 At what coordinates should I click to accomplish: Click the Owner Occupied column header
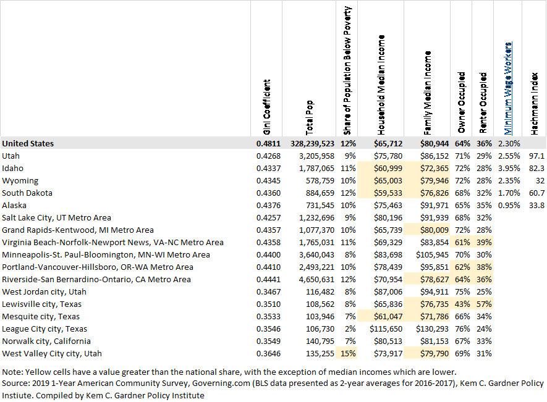[461, 103]
